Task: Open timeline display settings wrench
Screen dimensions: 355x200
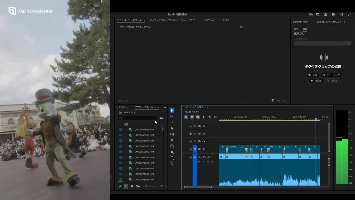Action: [210, 117]
